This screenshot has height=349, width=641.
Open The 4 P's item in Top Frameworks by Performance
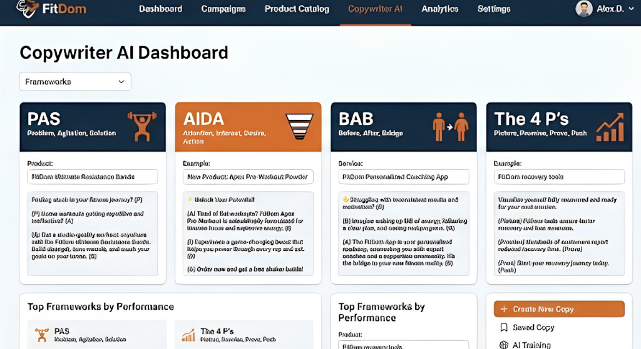[244, 334]
